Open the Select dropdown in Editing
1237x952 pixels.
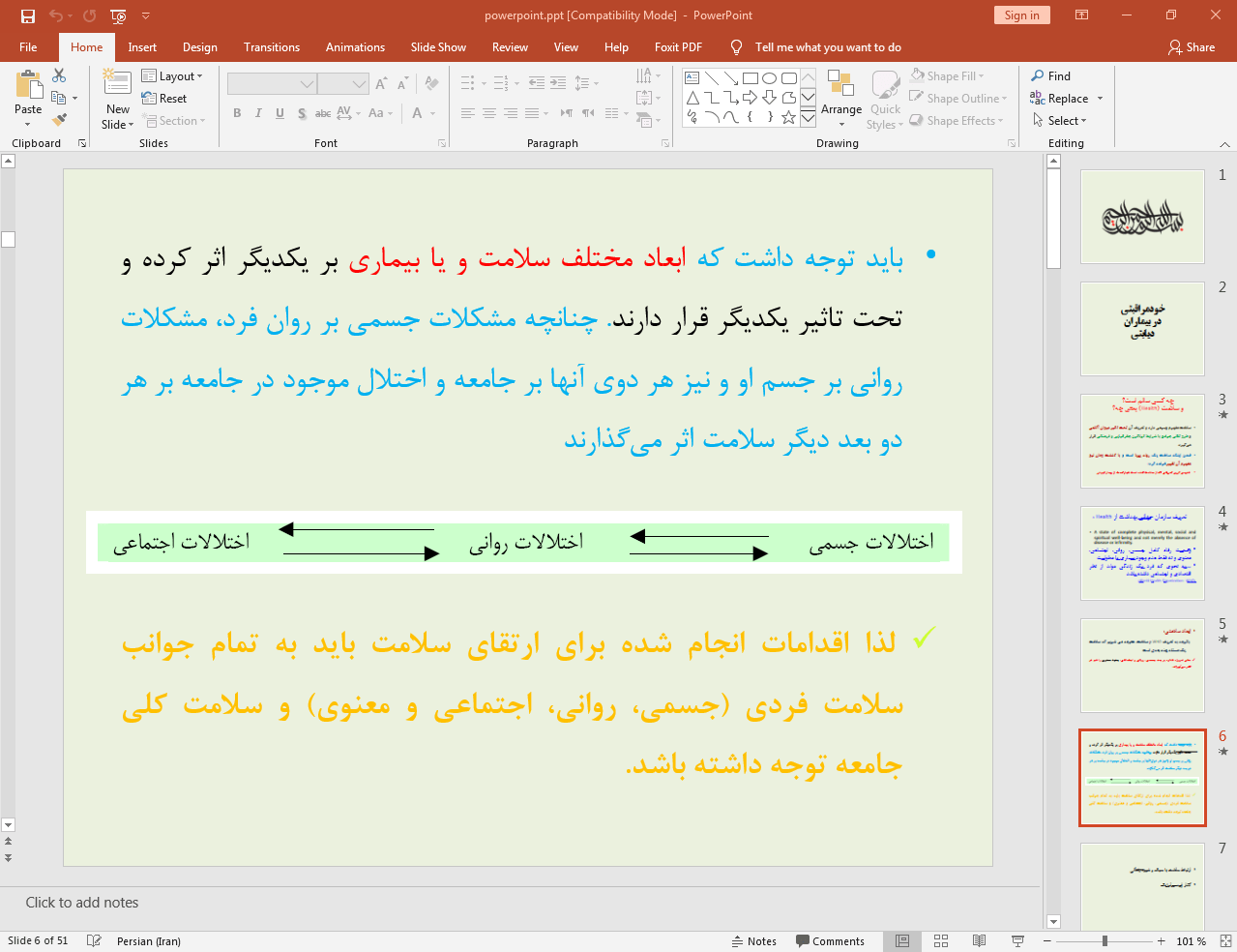coord(1059,121)
